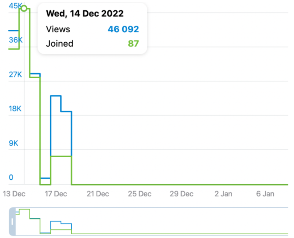Image resolution: width=294 pixels, height=238 pixels.
Task: Click the 17 Dec axis label
Action: [56, 194]
